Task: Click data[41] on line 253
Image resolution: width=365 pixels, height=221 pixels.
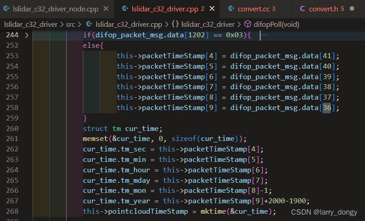Action: (319, 56)
